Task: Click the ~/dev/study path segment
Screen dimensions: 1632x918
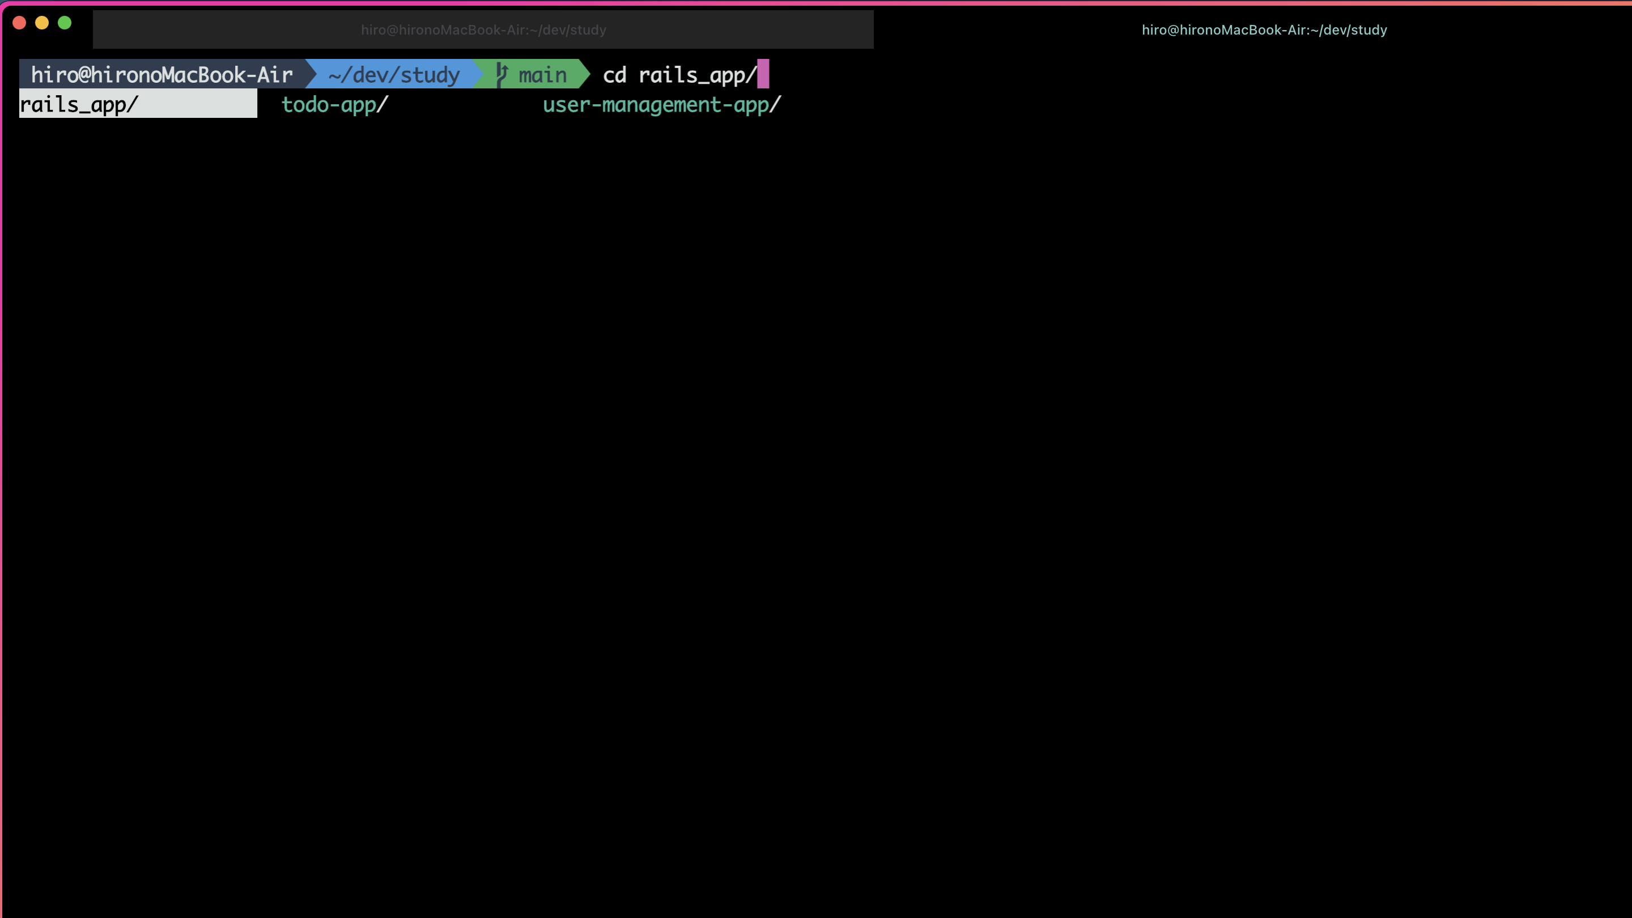Action: [394, 75]
